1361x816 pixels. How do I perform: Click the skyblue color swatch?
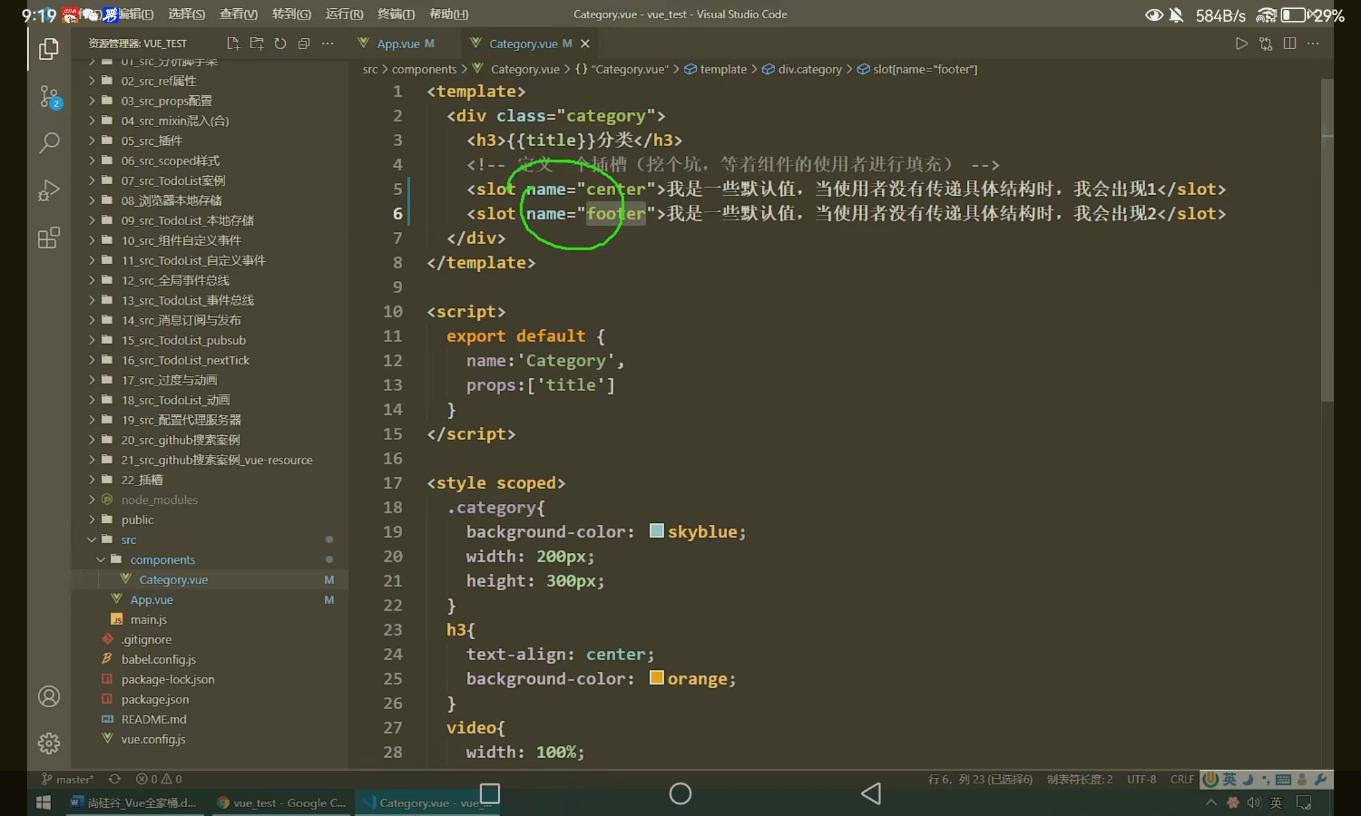pos(656,531)
